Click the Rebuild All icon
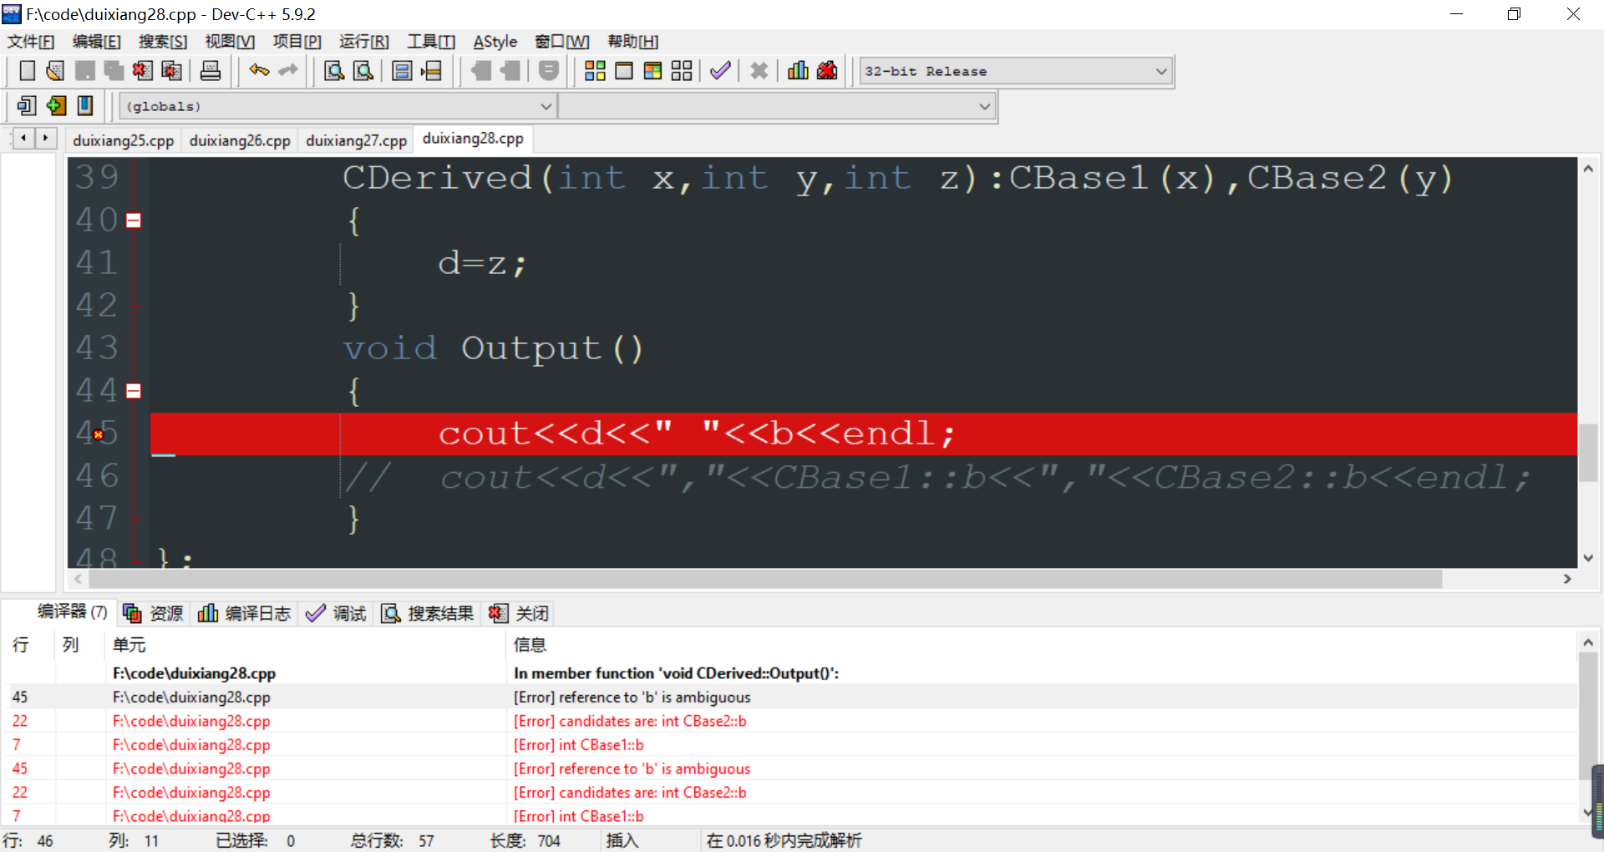Screen dimensions: 1604x852 pos(682,71)
